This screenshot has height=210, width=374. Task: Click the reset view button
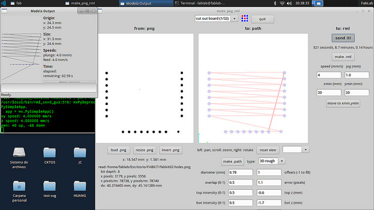tap(268, 150)
